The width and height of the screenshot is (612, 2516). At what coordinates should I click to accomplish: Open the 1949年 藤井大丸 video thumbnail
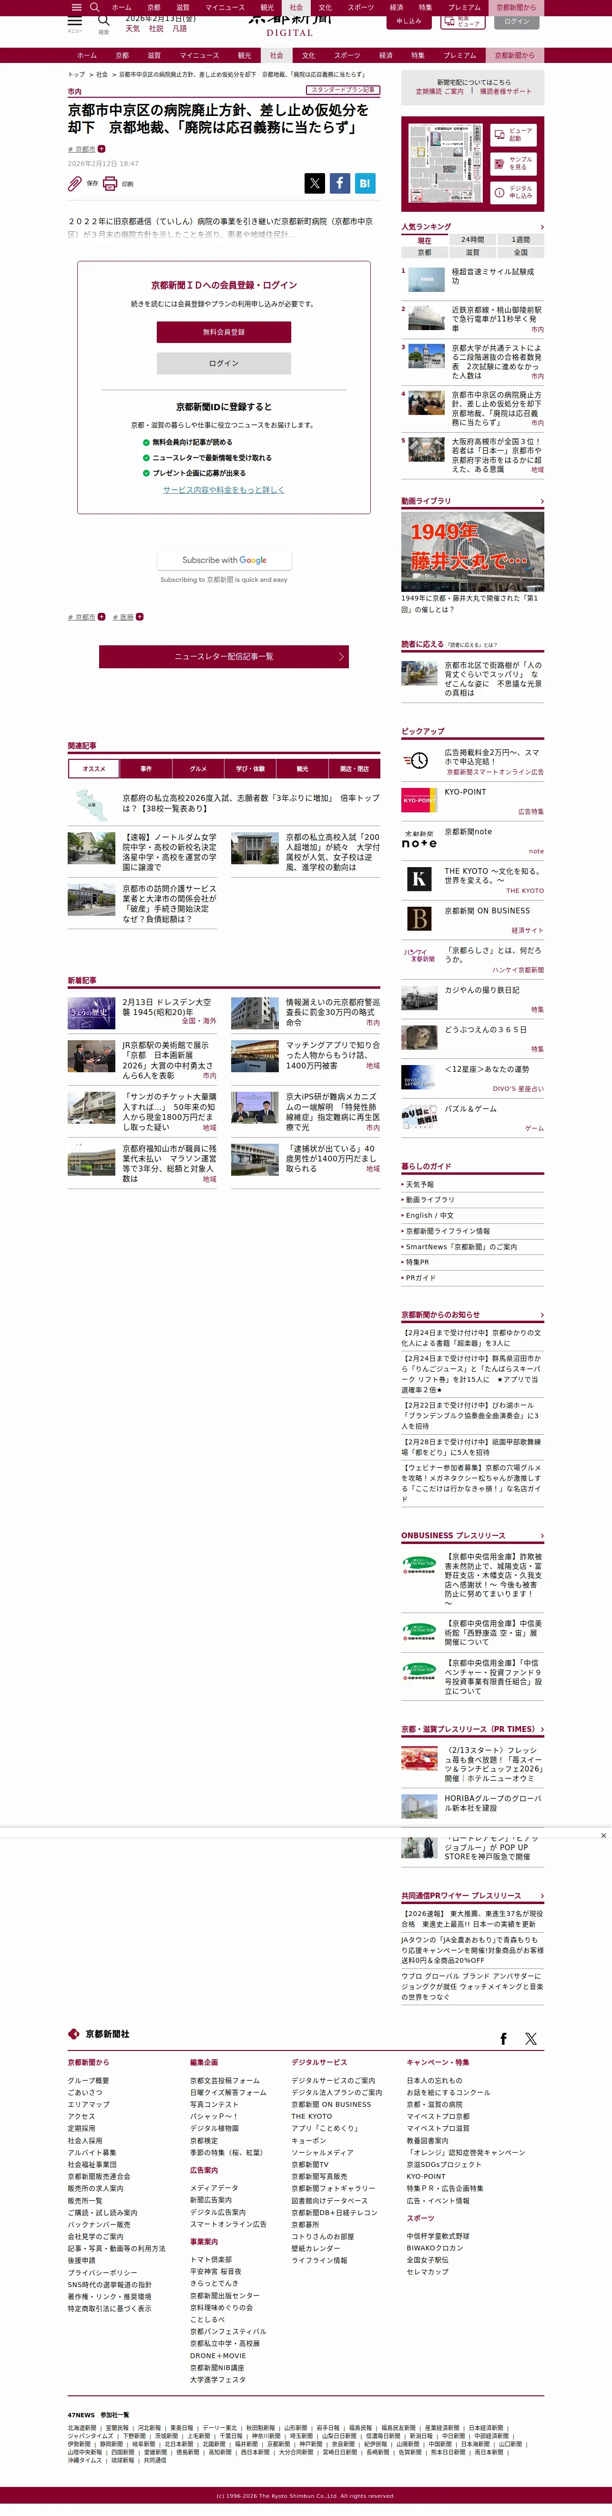pos(472,551)
